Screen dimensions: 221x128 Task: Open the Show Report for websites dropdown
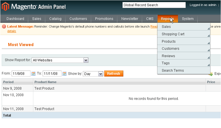60,60
